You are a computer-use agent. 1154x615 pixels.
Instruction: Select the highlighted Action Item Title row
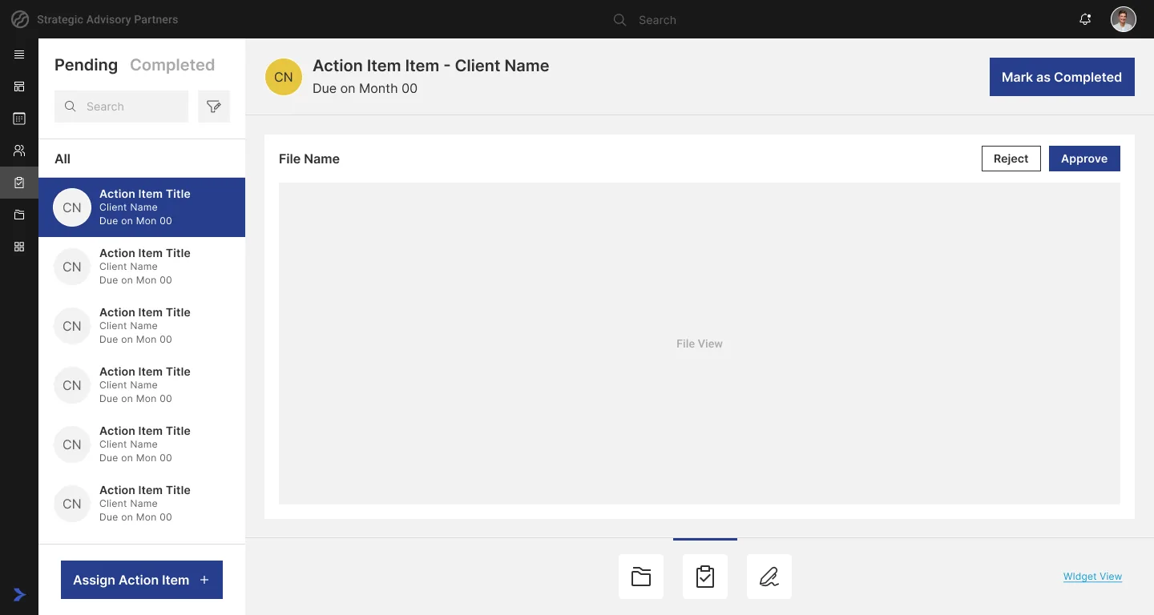142,207
